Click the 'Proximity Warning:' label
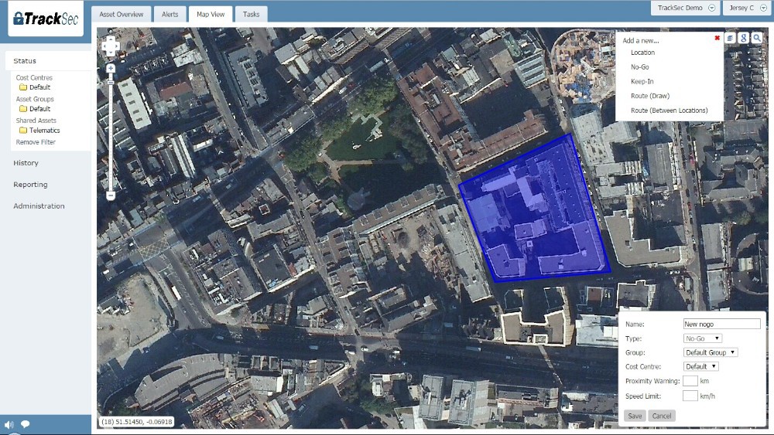This screenshot has height=435, width=774. click(x=652, y=381)
